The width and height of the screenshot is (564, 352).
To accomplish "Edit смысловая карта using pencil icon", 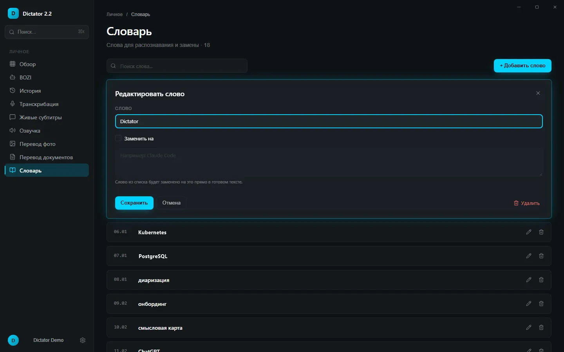I will [529, 327].
